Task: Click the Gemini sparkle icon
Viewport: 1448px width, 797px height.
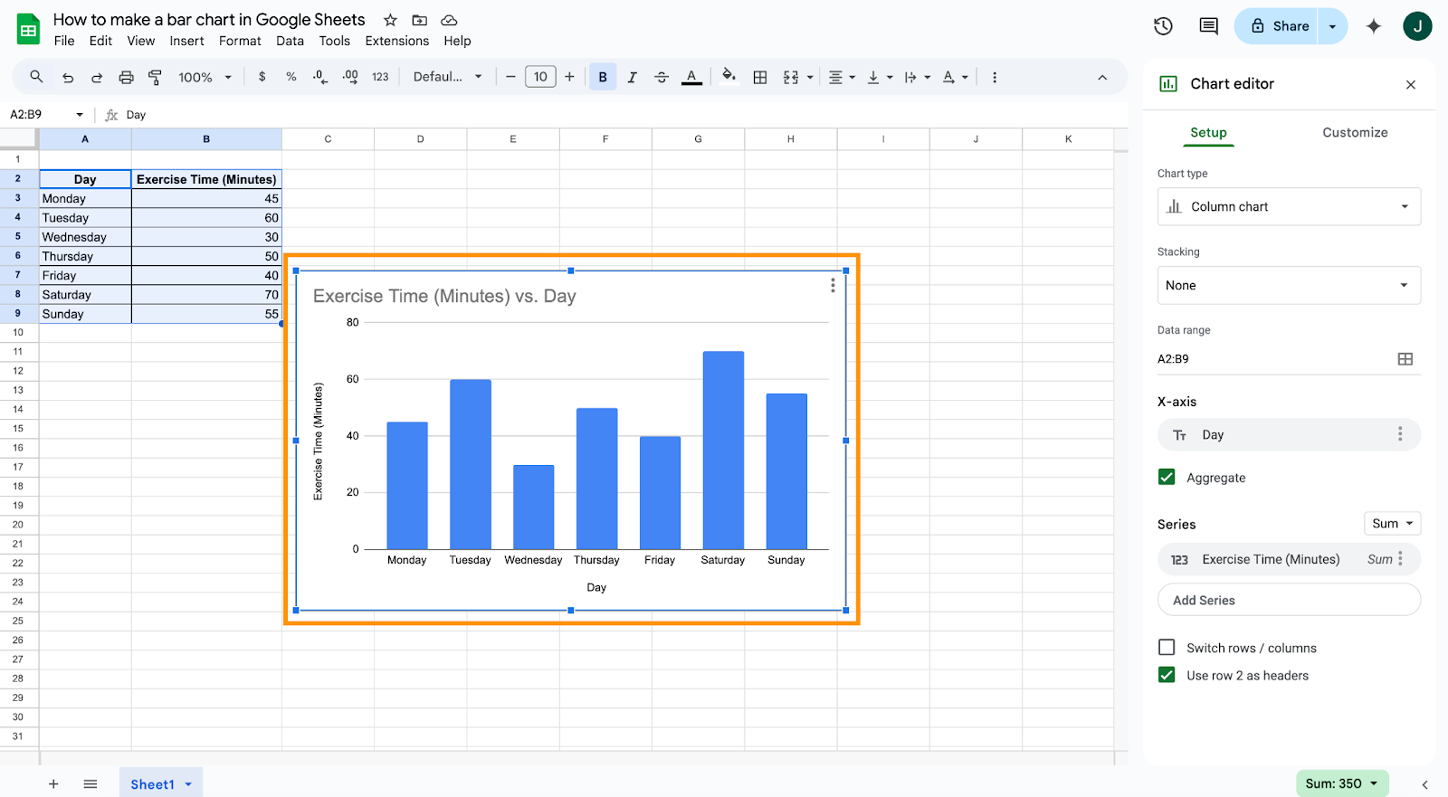Action: (x=1374, y=26)
